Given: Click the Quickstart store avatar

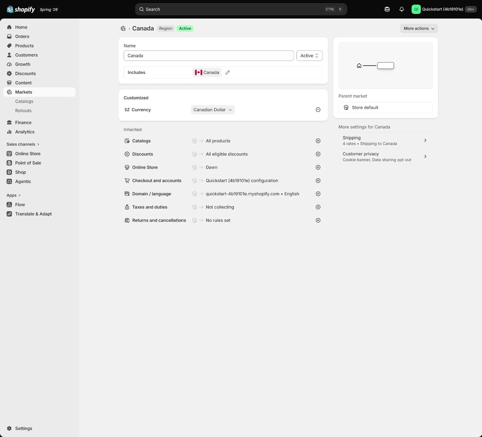Looking at the screenshot, I should click(416, 9).
